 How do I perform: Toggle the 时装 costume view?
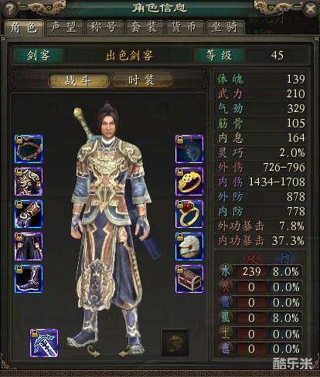tap(141, 80)
